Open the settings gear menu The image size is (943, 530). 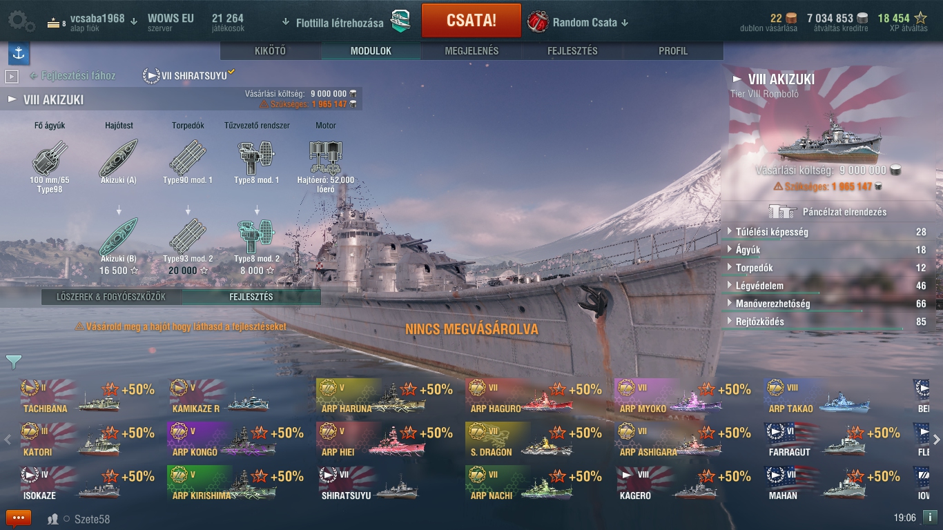[x=21, y=21]
